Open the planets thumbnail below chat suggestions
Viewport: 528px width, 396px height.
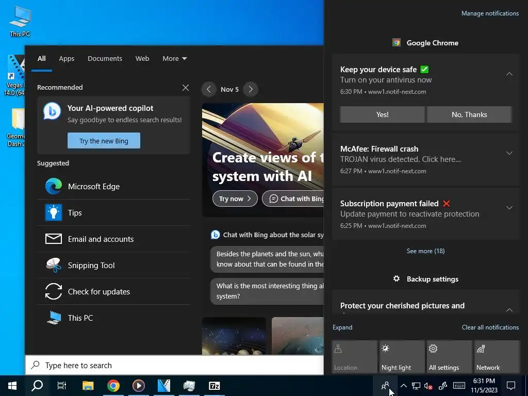pos(234,336)
